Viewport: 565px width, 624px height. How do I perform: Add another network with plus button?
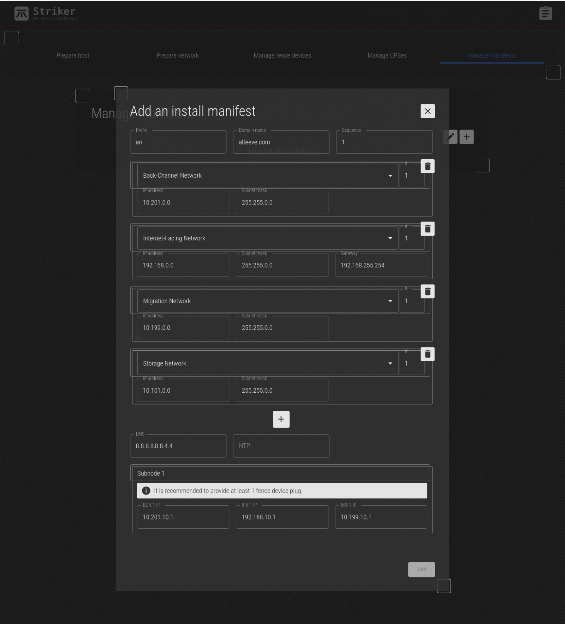[281, 419]
